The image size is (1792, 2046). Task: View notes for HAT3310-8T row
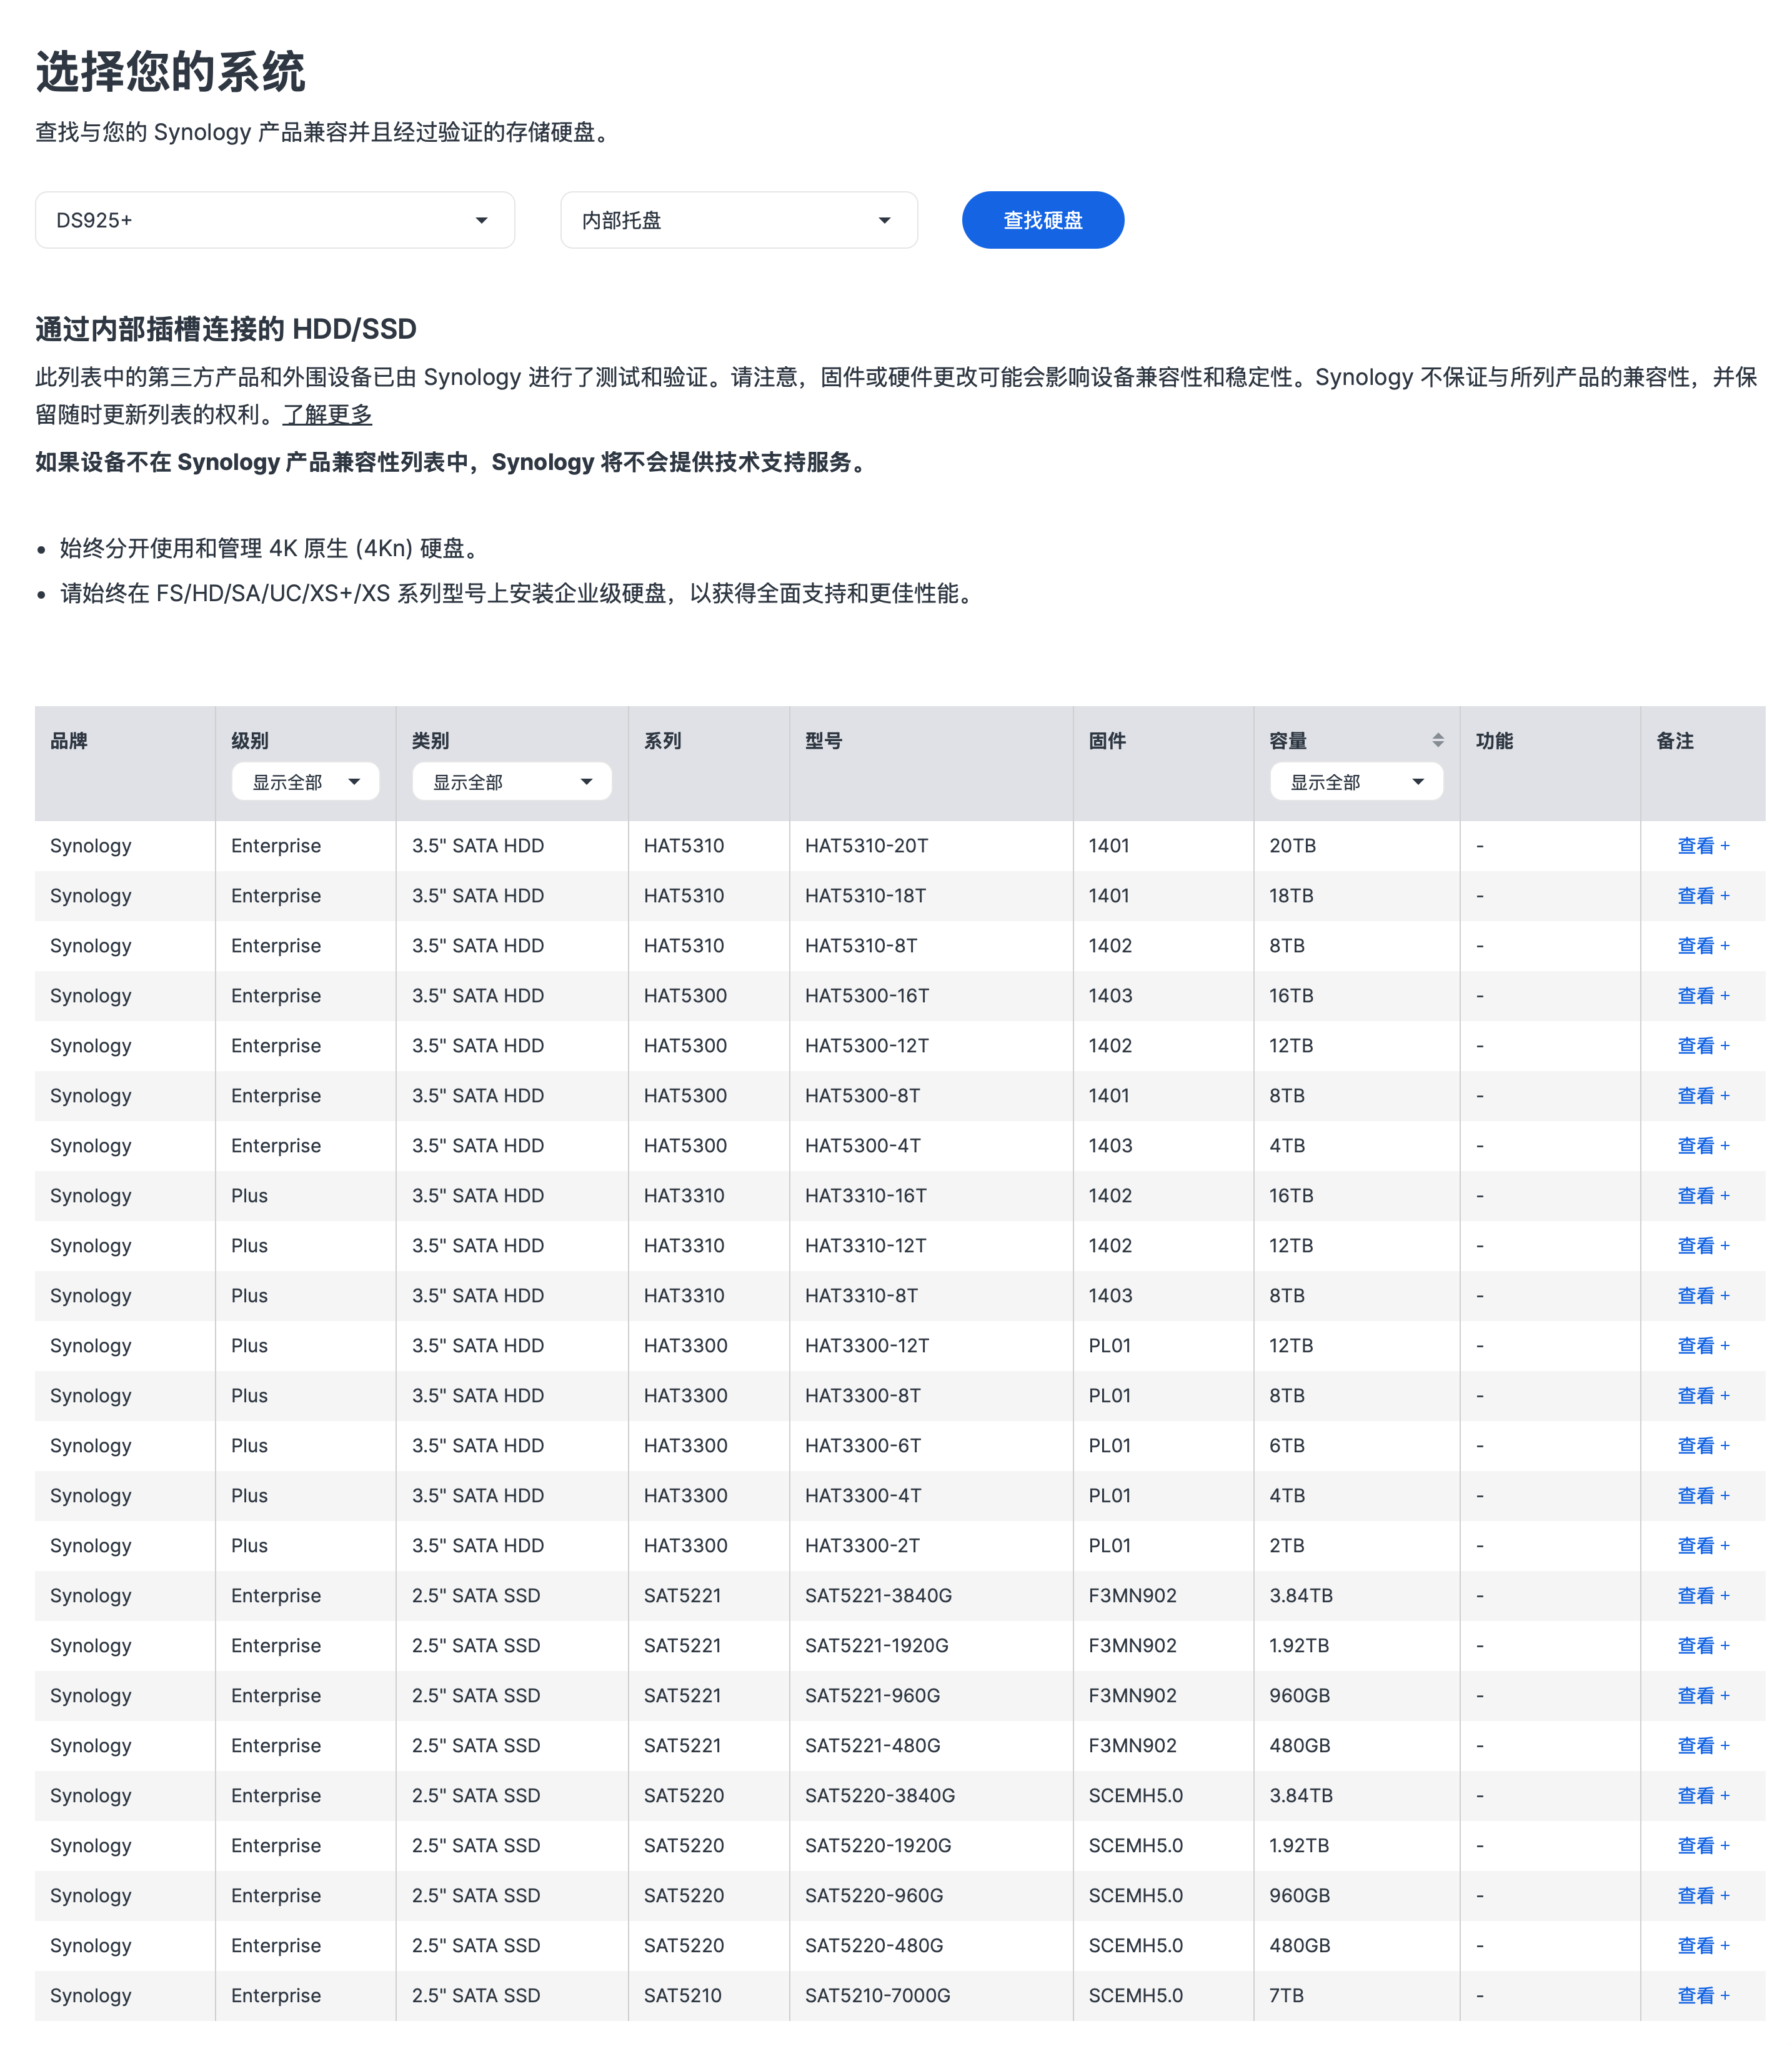coord(1703,1296)
